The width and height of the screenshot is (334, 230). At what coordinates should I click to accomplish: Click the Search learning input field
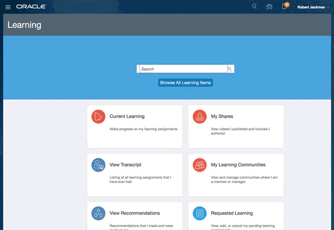click(x=183, y=69)
